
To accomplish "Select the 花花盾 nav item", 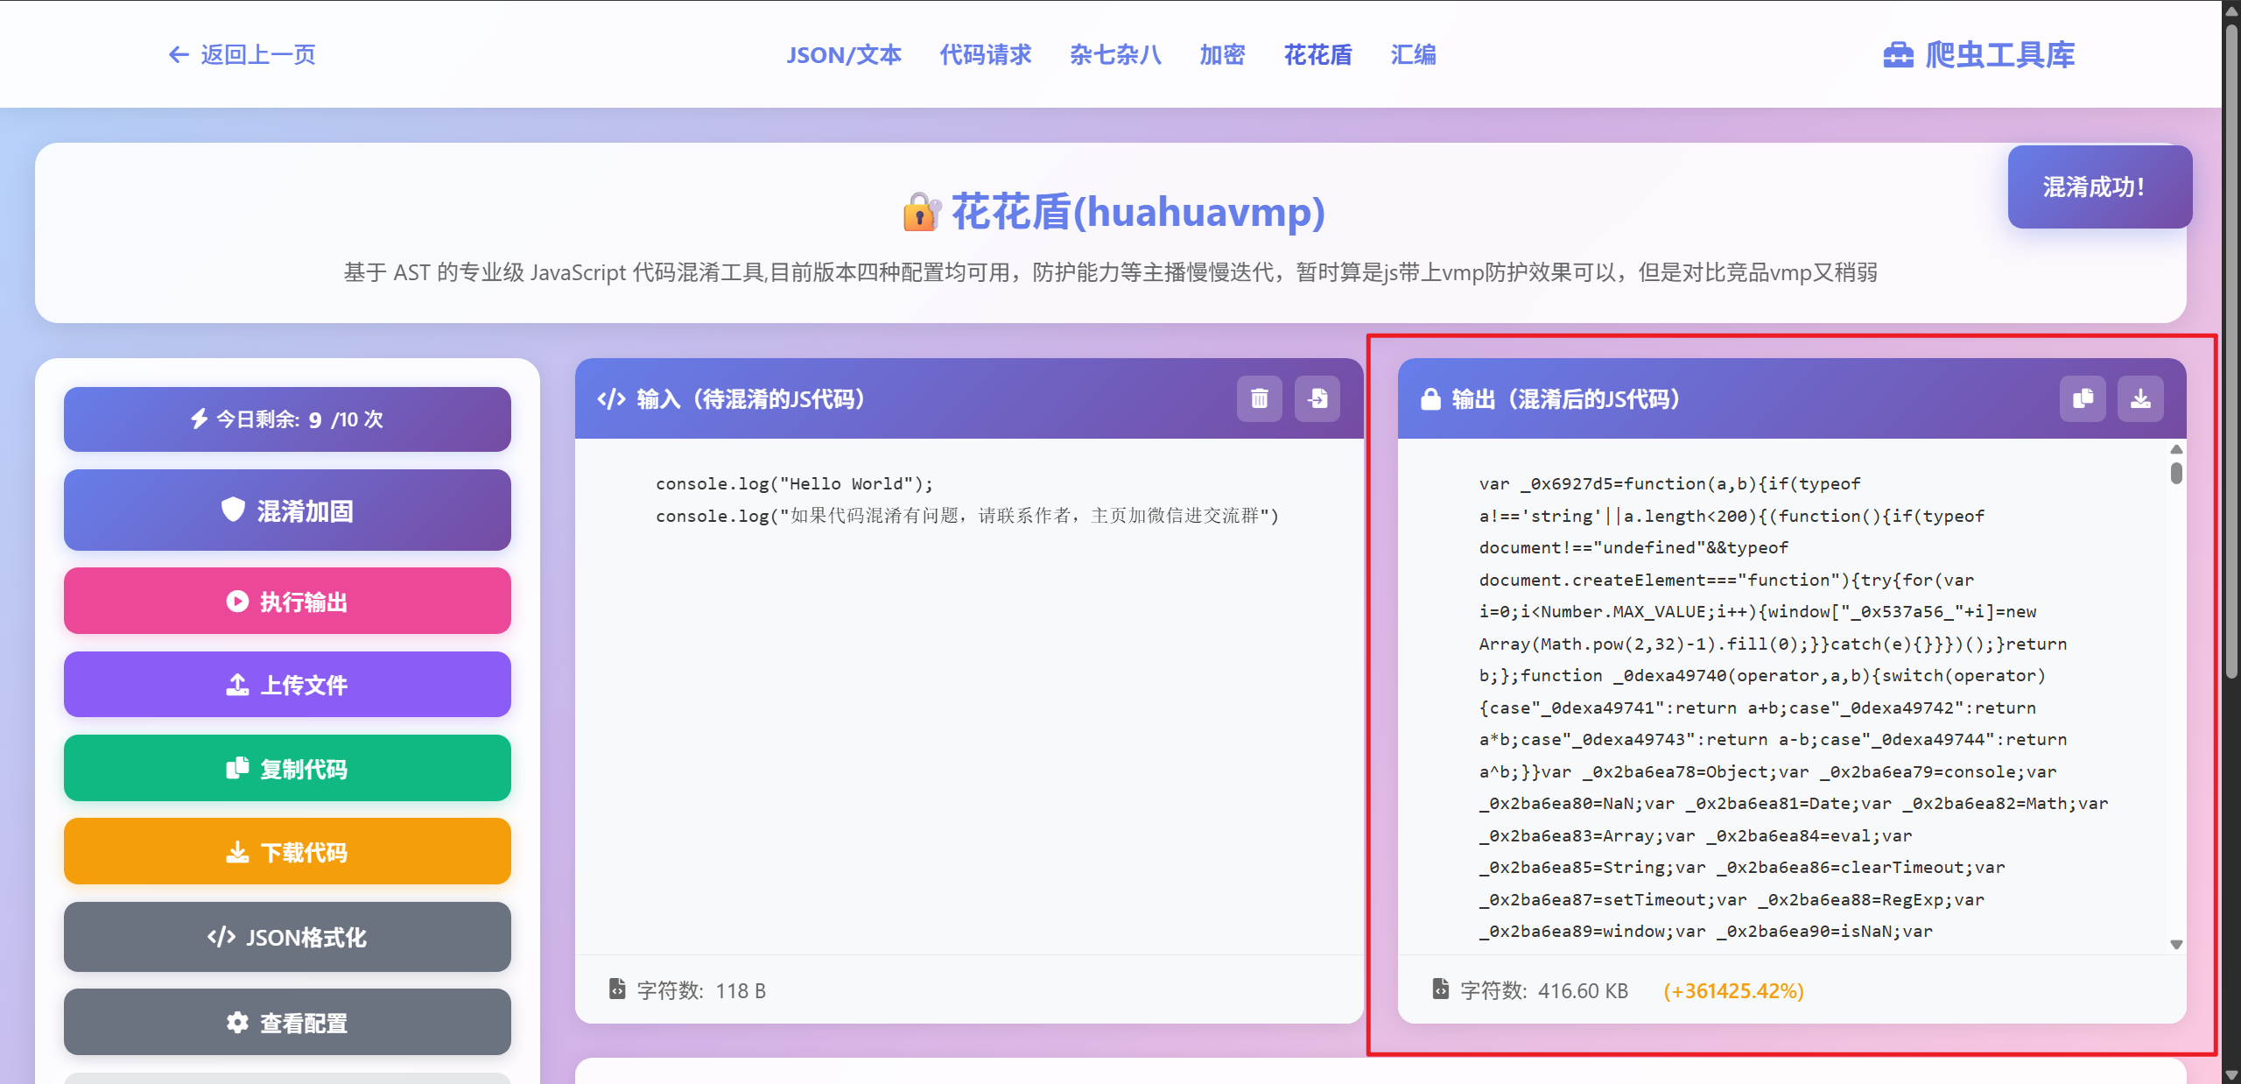I will point(1317,55).
